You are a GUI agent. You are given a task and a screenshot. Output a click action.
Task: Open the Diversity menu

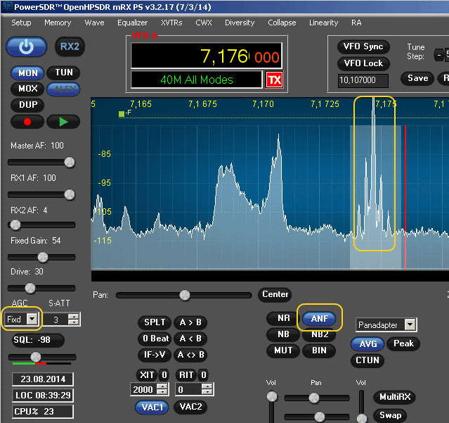point(240,23)
